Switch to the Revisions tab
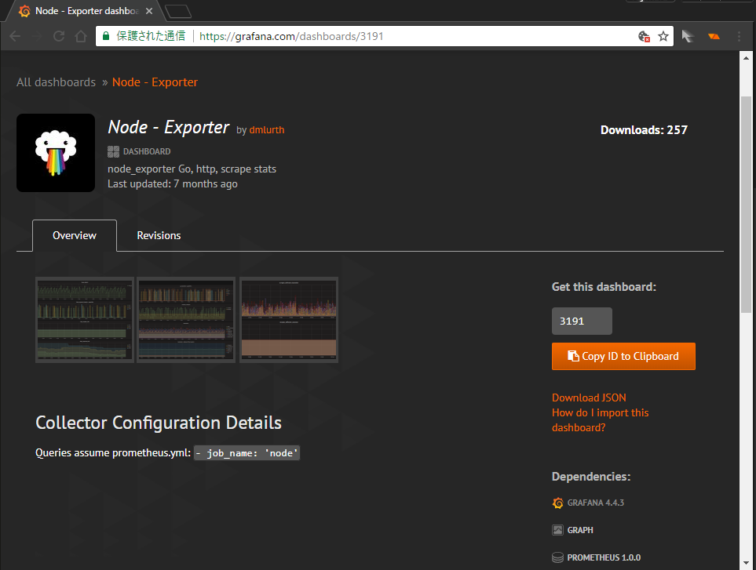Image resolution: width=756 pixels, height=570 pixels. (159, 235)
